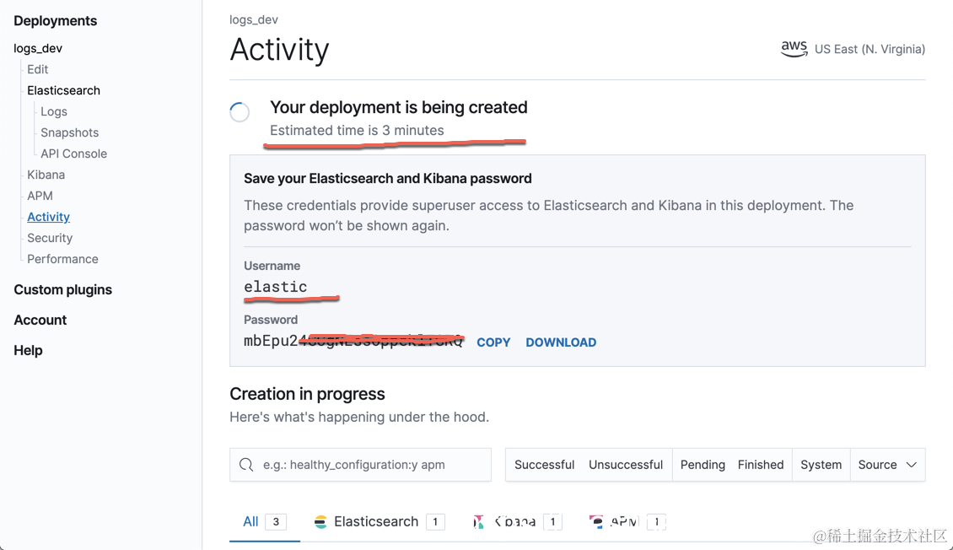Copy the generated password

click(x=493, y=342)
